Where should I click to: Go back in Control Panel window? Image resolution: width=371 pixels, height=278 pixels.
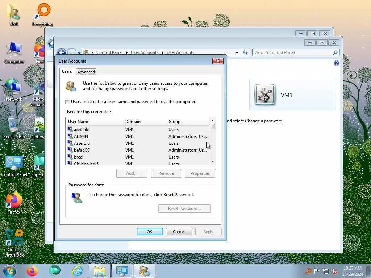(62, 52)
